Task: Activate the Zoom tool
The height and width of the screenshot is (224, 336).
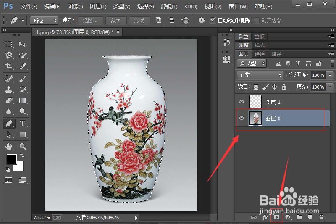Action: 23,147
